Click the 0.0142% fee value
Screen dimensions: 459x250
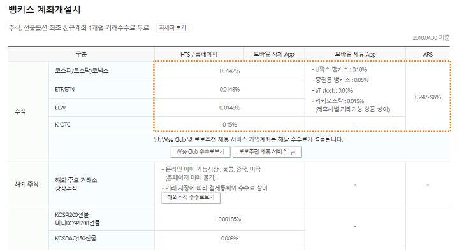tap(229, 71)
